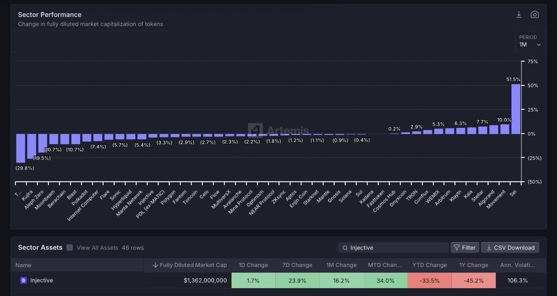Click the Sector Assets heading
Screen dimensions: 557x296
tap(40, 248)
